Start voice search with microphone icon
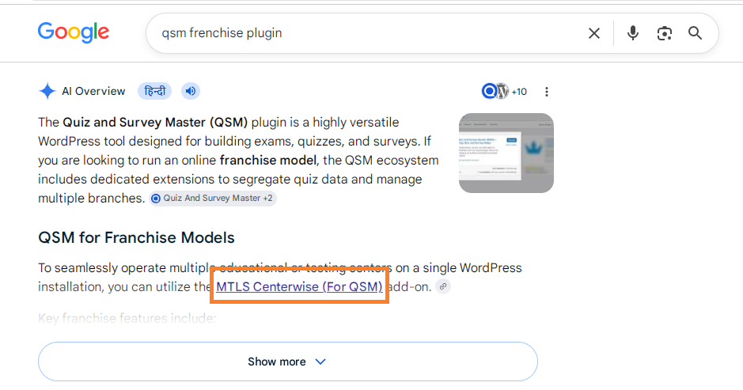This screenshot has height=390, width=743. point(632,33)
